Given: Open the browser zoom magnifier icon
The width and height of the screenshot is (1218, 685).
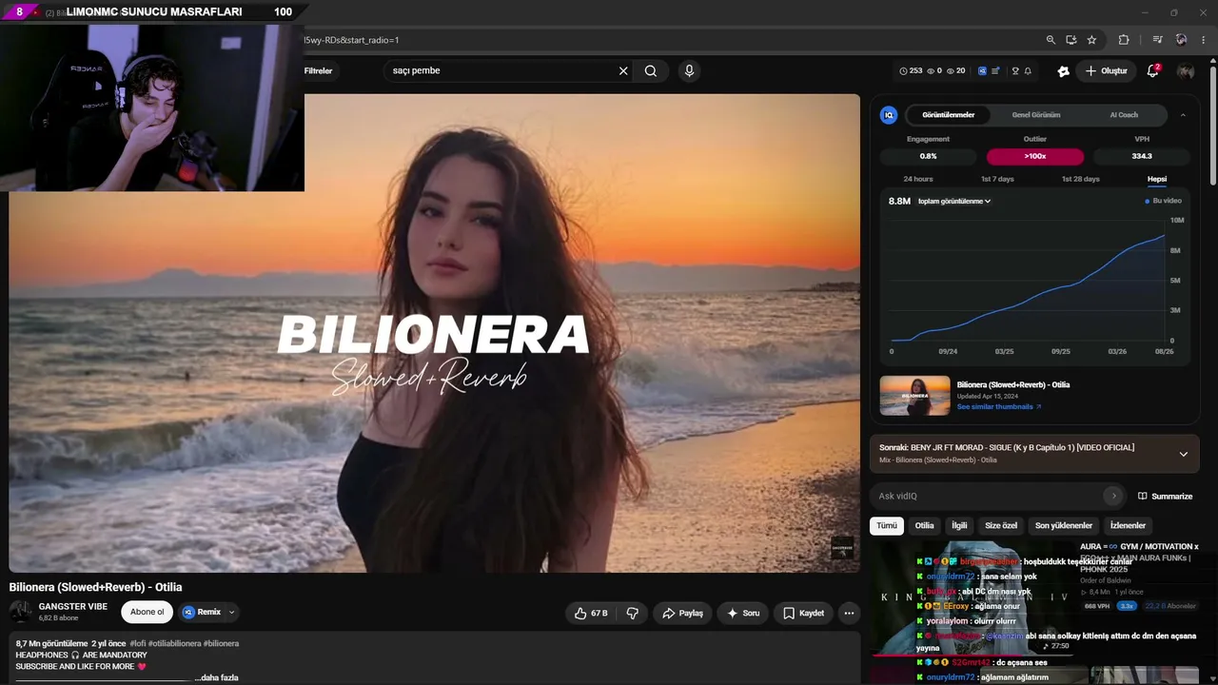Looking at the screenshot, I should coord(1051,40).
